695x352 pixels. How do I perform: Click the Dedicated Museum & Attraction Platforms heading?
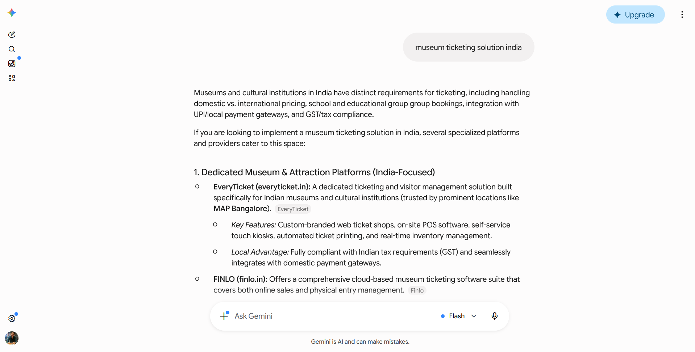tap(314, 172)
